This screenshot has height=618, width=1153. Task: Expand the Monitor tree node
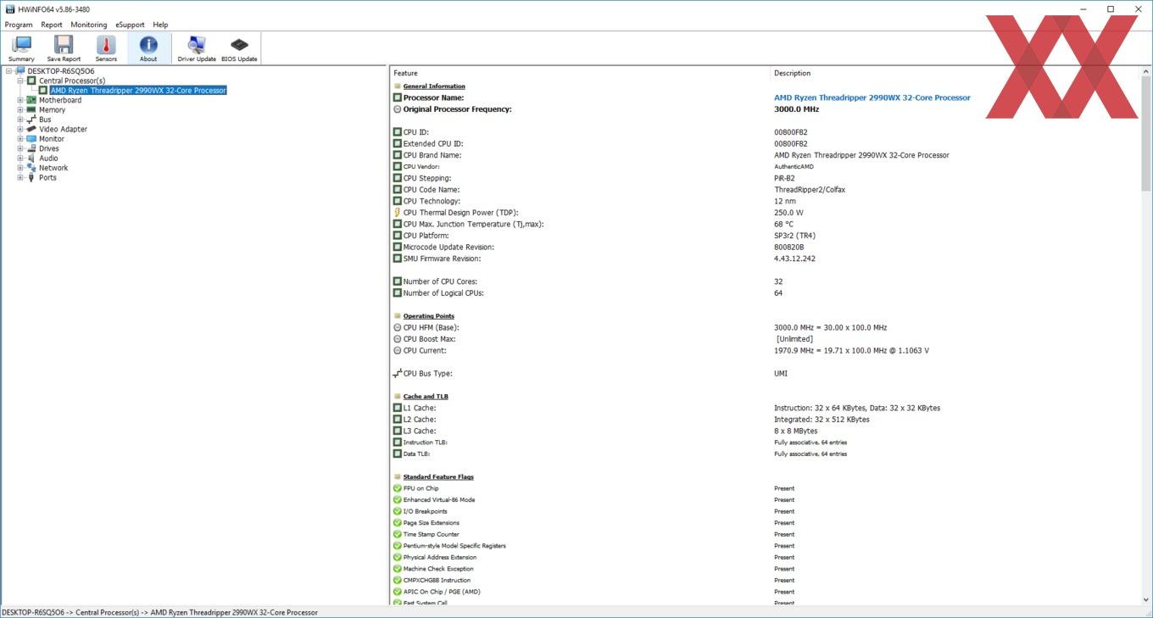[x=20, y=139]
